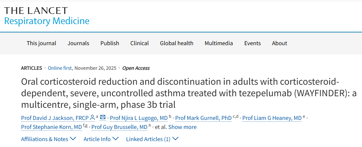Expand the Article Info section
Screen dimensions: 362x147
click(x=101, y=139)
